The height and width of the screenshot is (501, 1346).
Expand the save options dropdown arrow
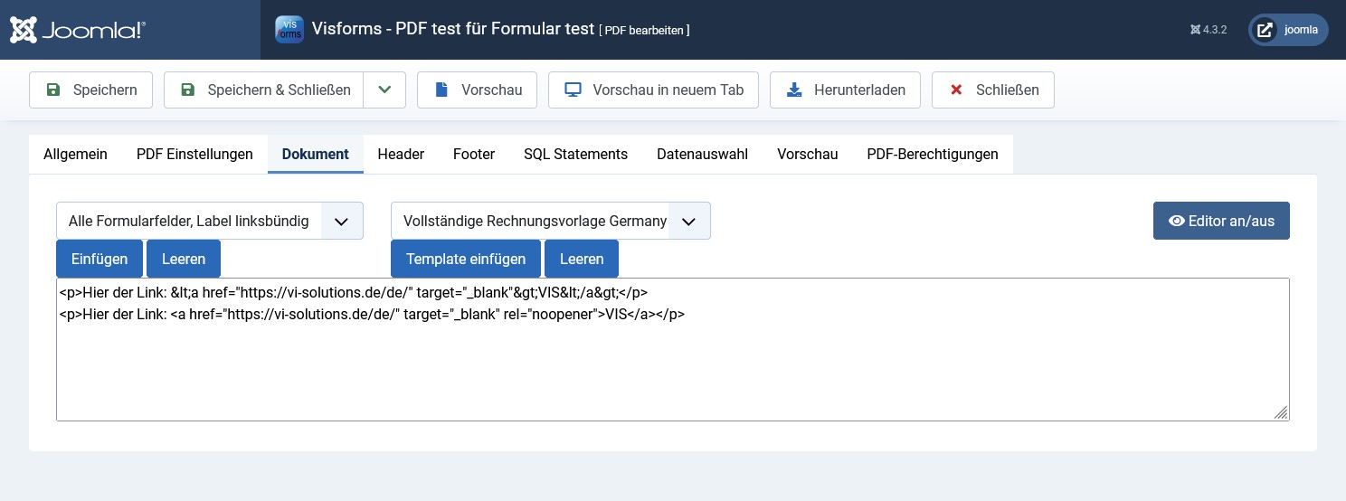(384, 90)
